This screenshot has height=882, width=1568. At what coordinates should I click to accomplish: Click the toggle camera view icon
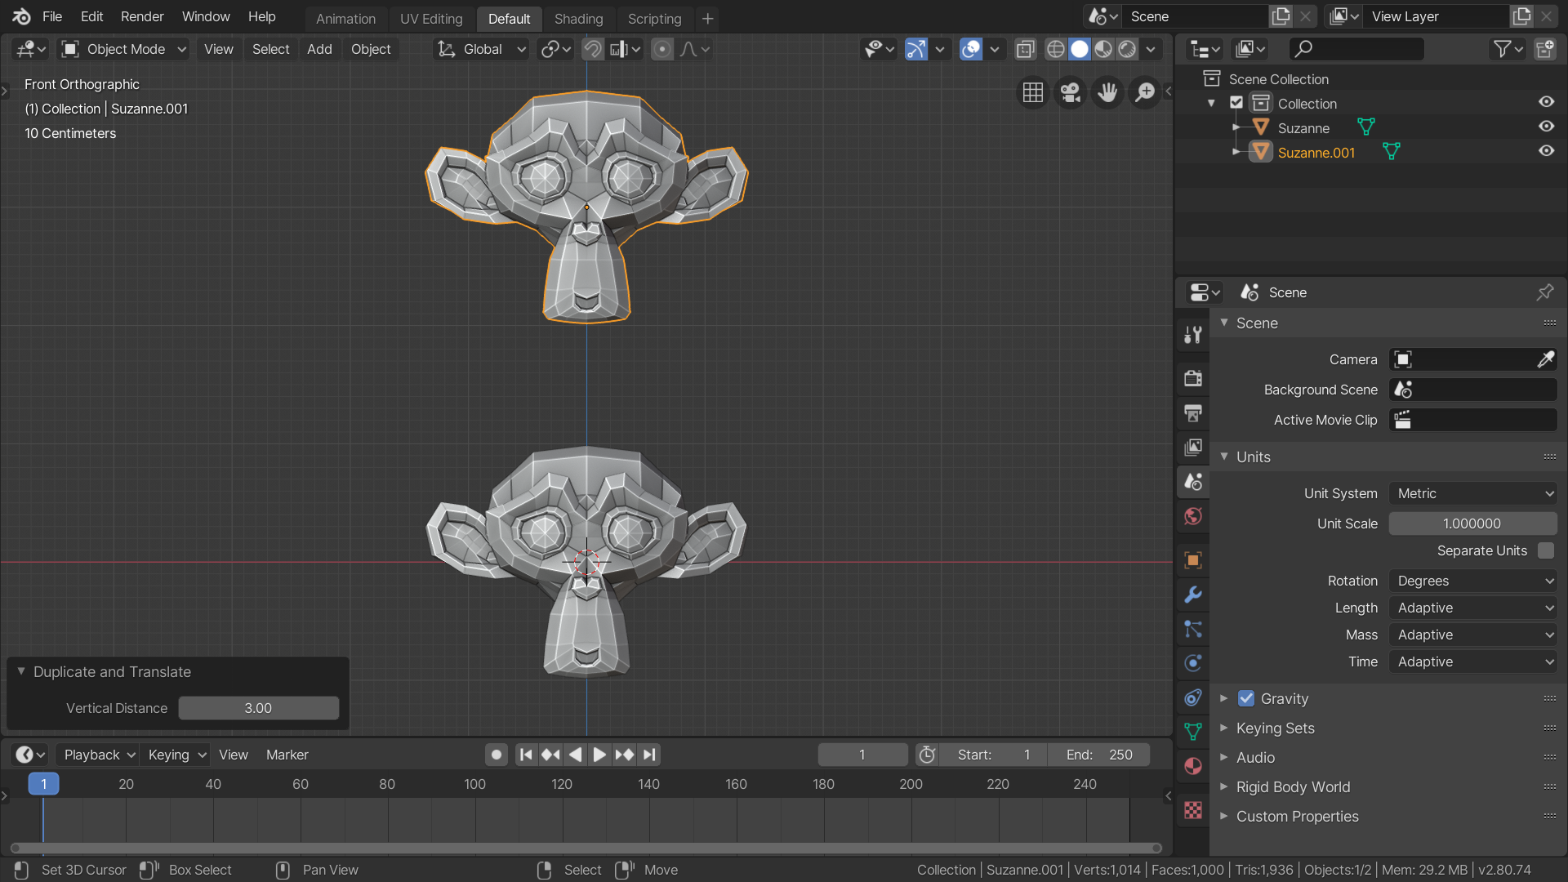click(1070, 93)
